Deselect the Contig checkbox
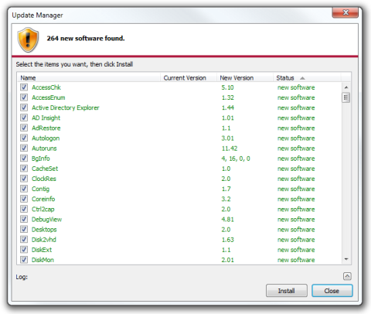Screen dimensions: 371x314 [24, 189]
